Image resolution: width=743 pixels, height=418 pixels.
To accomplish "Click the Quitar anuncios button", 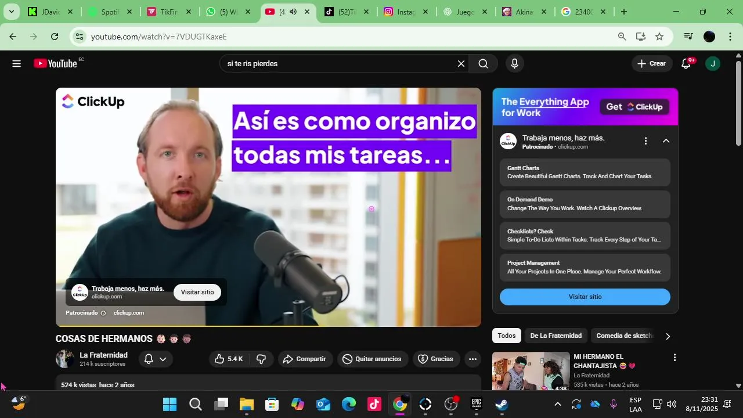I will [x=372, y=359].
